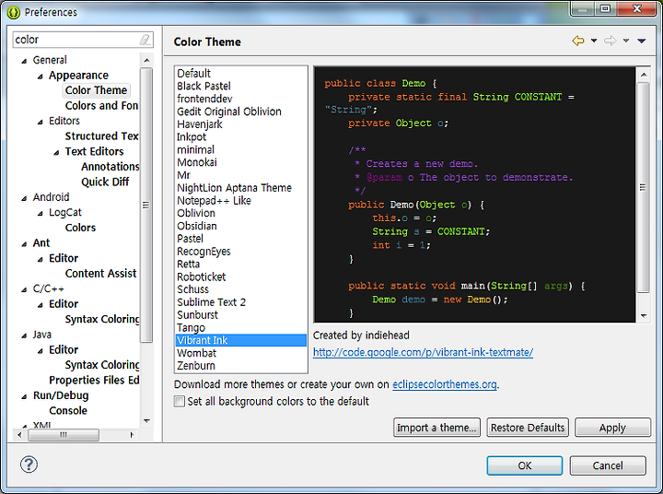This screenshot has width=663, height=494.
Task: Click the tree scrollbar down arrow
Action: tap(146, 421)
